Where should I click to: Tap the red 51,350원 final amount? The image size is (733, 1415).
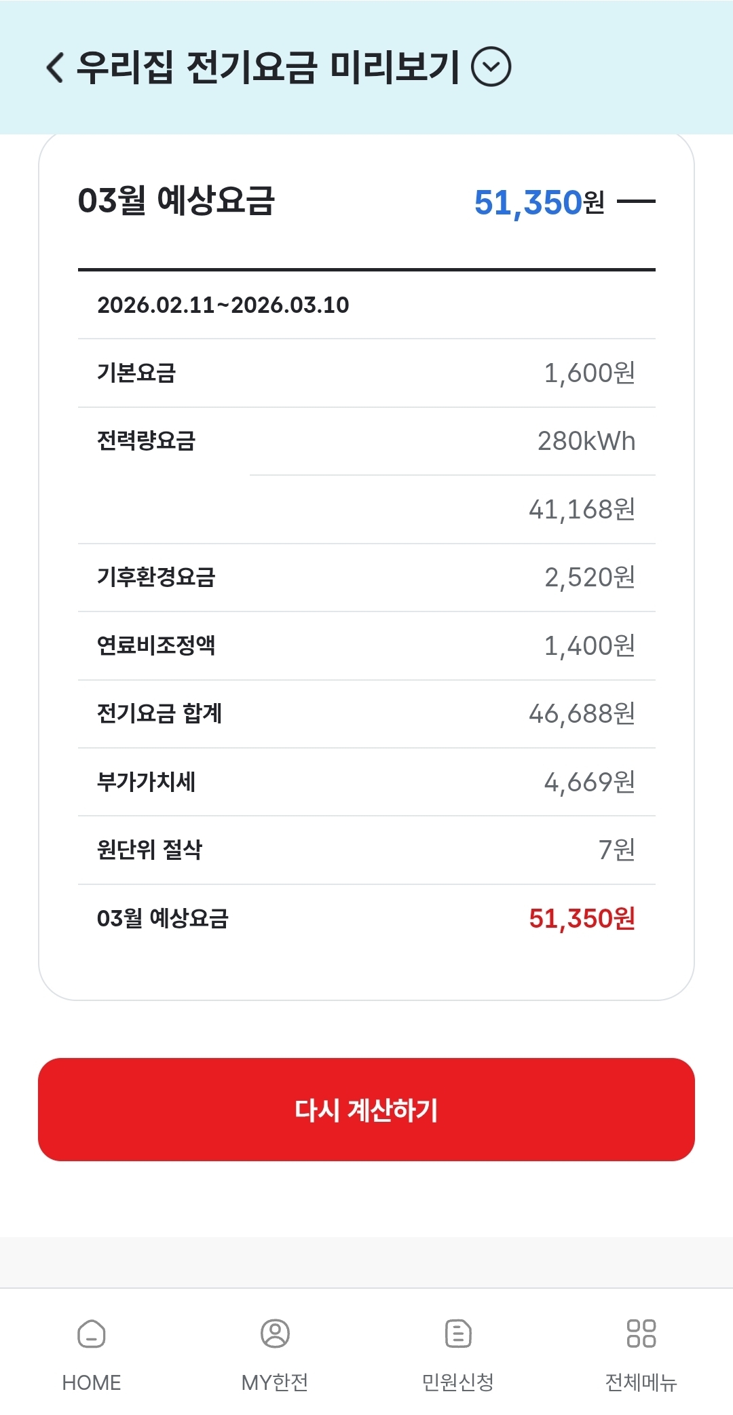582,918
